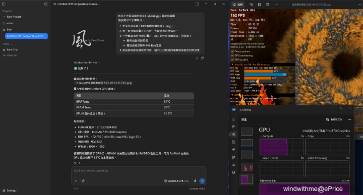Open the video project in sidebar
Image resolution: width=363 pixels, height=195 pixels.
(x=8, y=23)
